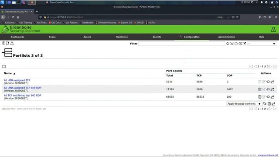The height and width of the screenshot is (157, 279).
Task: Open Kali Tools bookmark
Action: coord(40,23)
